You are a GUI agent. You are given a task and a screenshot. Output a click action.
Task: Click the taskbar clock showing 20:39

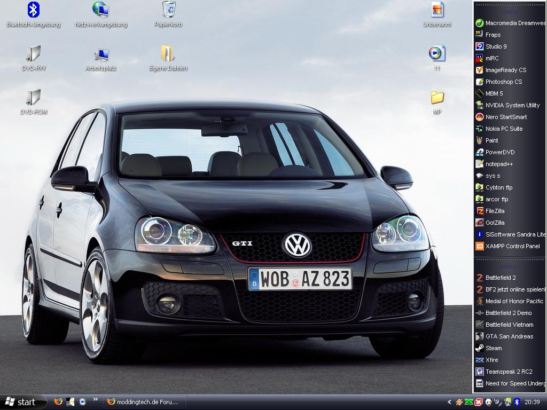pyautogui.click(x=532, y=402)
